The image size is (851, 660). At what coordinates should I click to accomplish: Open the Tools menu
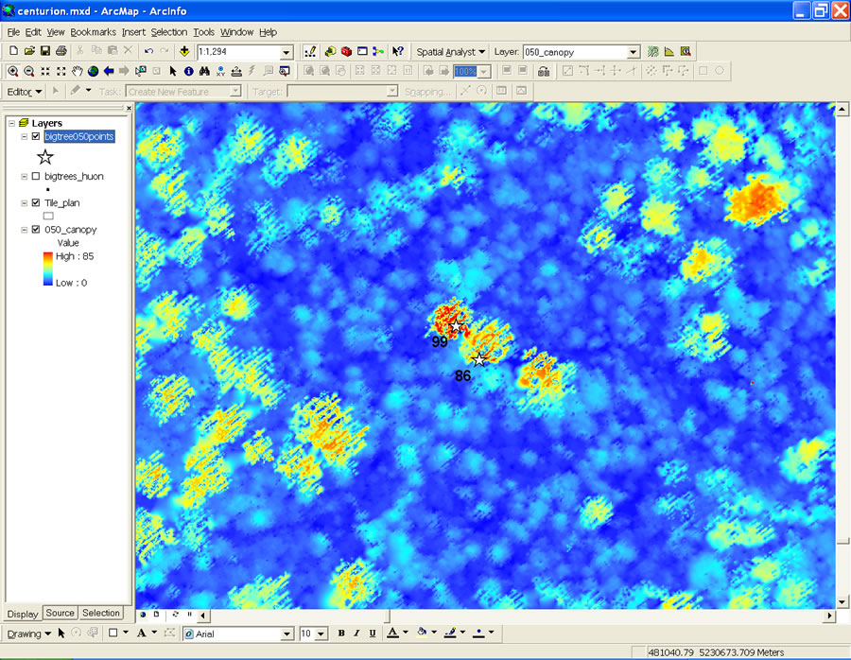[x=203, y=32]
